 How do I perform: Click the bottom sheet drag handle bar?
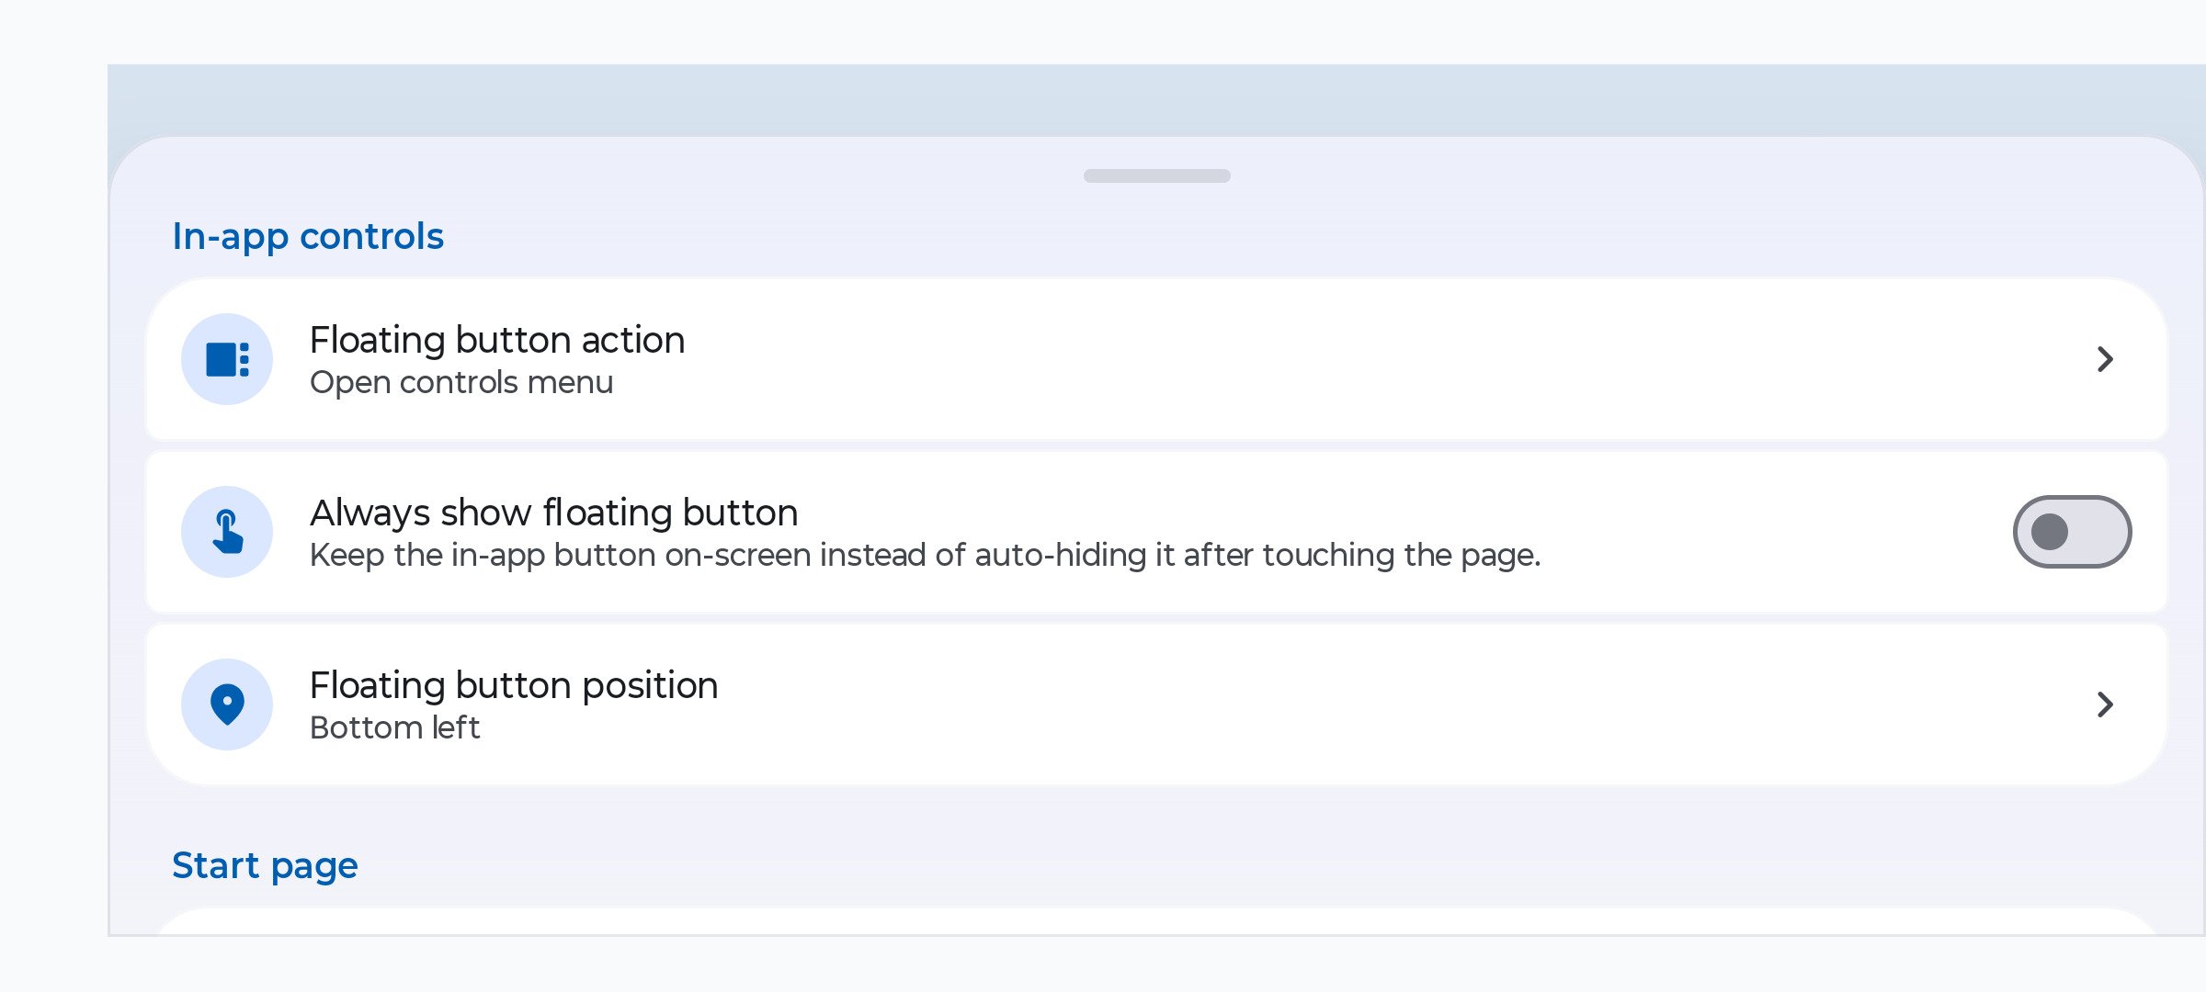1156,175
